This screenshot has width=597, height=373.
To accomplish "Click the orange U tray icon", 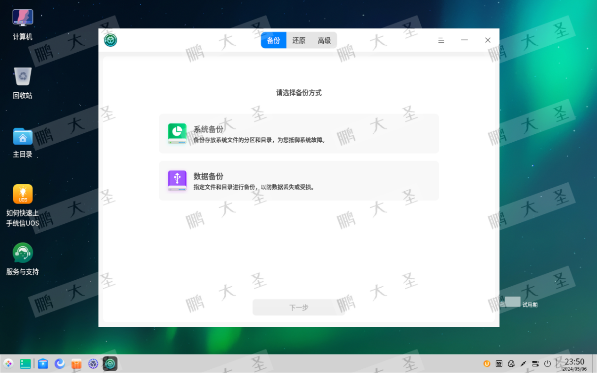I will click(487, 364).
